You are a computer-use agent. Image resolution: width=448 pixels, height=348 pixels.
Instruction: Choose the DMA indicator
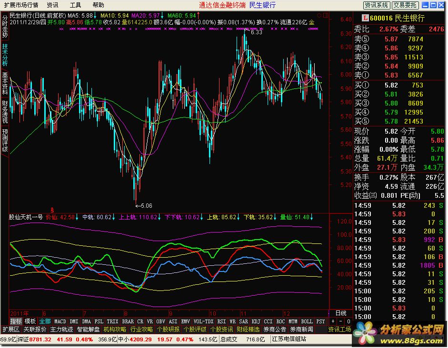(86, 321)
